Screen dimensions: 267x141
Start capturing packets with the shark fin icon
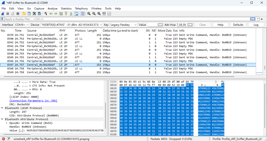3,14
